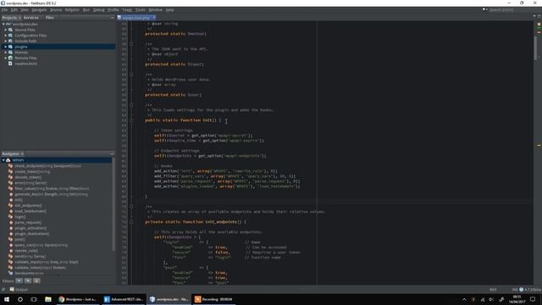The height and width of the screenshot is (305, 542).
Task: Select query_vars method in Navigator
Action: point(41,245)
